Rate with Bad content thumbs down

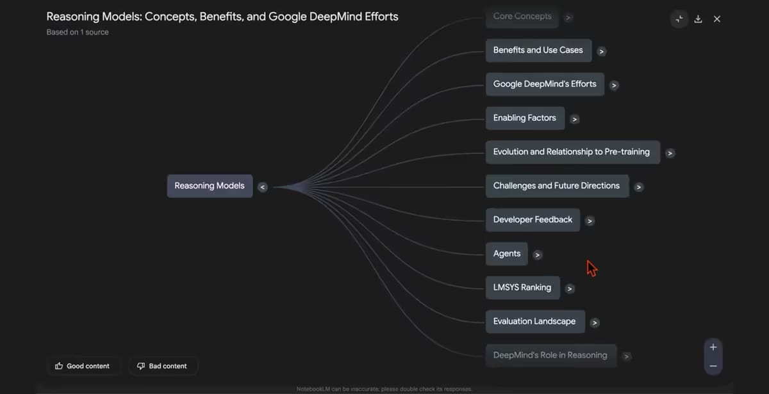(x=162, y=366)
